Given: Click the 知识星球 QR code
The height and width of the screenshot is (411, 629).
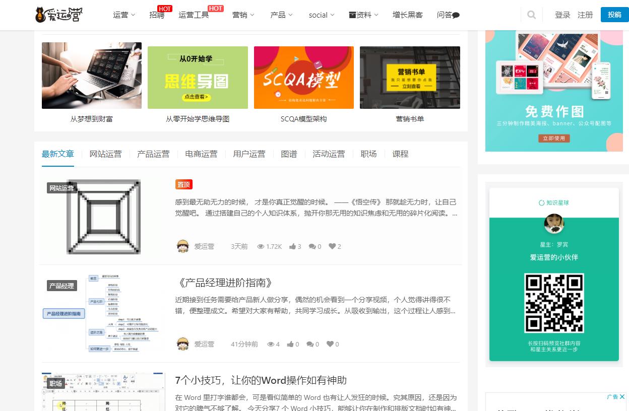Looking at the screenshot, I should [553, 303].
